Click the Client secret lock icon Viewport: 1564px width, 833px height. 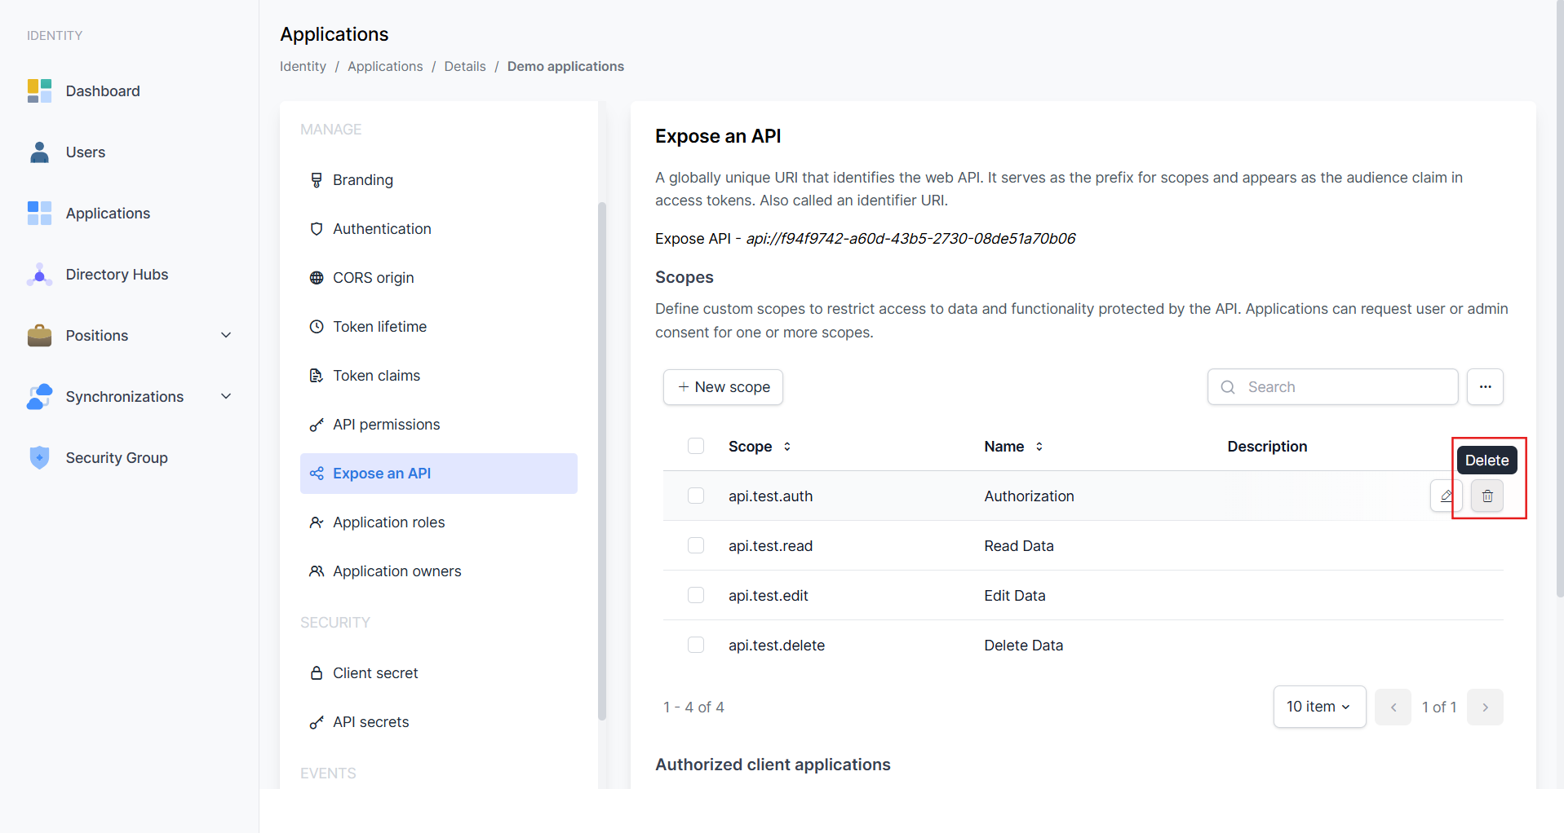pyautogui.click(x=317, y=673)
